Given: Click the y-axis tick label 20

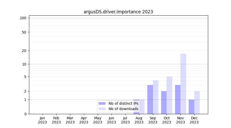Looking at the screenshot, I should [24, 51].
